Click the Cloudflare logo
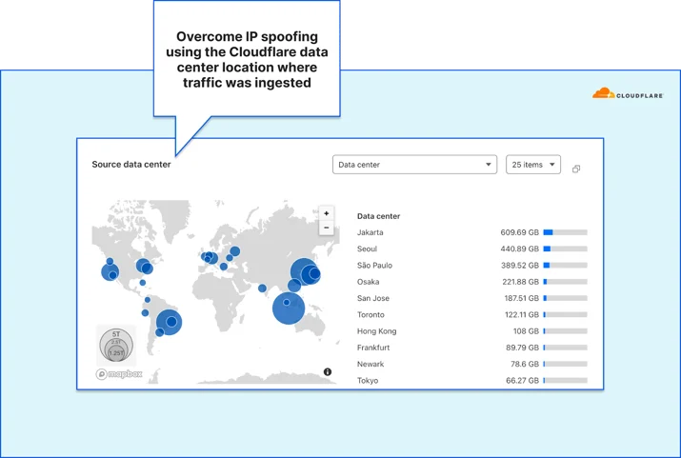 [x=628, y=93]
